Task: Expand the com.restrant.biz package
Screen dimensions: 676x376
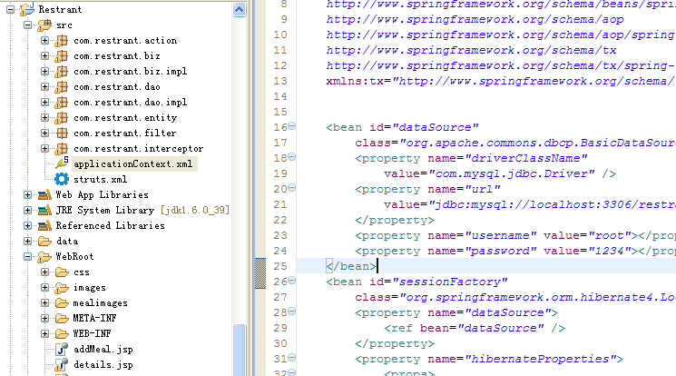Action: tap(44, 56)
